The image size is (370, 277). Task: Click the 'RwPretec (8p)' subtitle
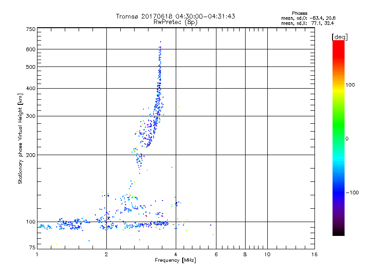175,22
